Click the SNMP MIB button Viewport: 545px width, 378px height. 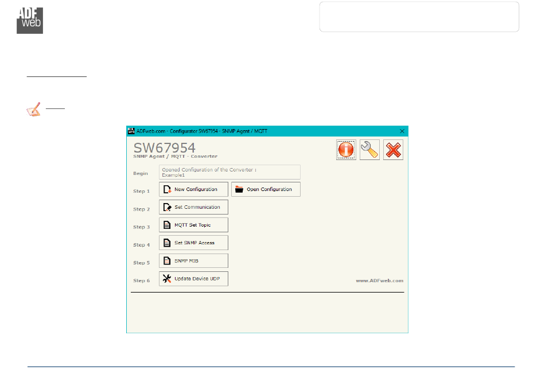click(x=193, y=260)
